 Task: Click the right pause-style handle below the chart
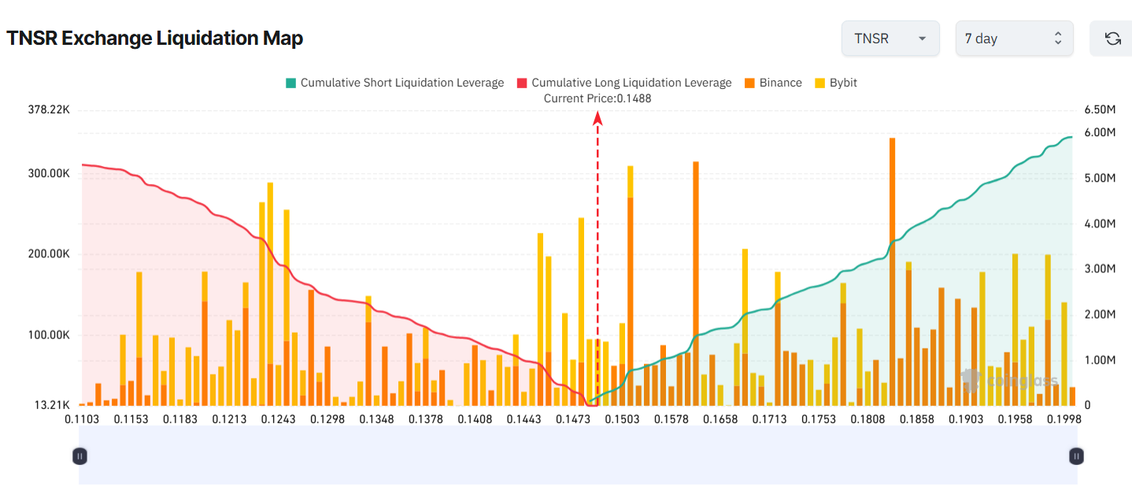point(1075,455)
